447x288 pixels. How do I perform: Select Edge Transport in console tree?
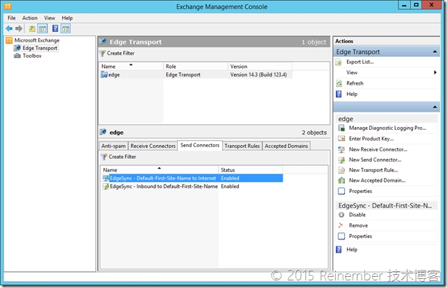pyautogui.click(x=40, y=48)
